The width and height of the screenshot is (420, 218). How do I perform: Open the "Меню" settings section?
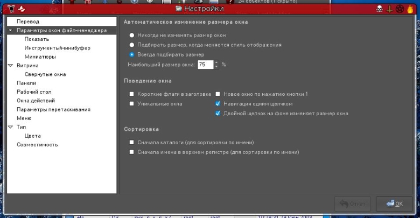point(24,118)
